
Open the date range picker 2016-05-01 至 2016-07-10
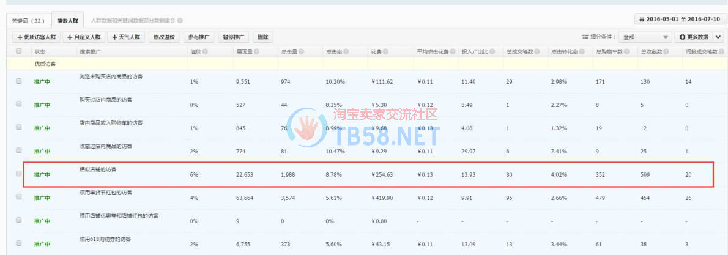click(679, 20)
